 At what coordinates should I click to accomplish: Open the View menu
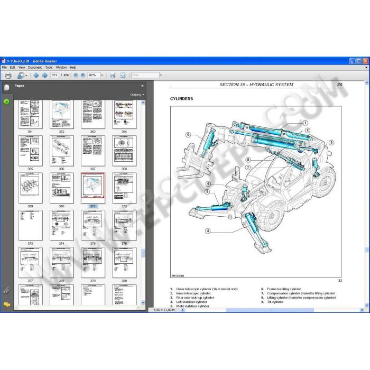tap(22, 67)
